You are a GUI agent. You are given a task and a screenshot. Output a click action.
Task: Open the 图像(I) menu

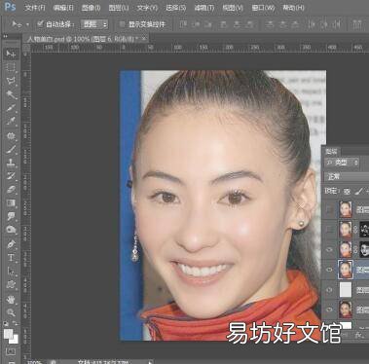pos(91,8)
